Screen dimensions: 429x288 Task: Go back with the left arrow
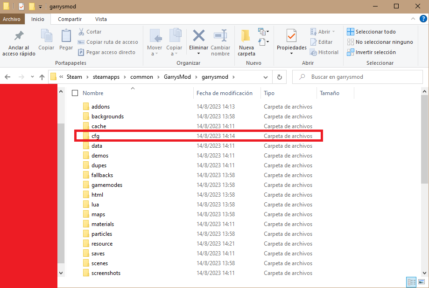[7, 77]
